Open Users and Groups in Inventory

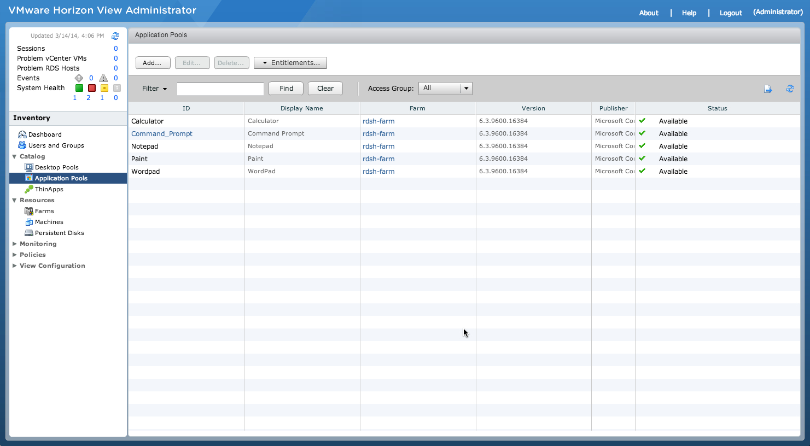point(56,145)
